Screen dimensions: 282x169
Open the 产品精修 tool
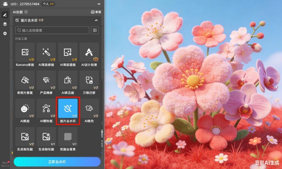click(x=46, y=80)
